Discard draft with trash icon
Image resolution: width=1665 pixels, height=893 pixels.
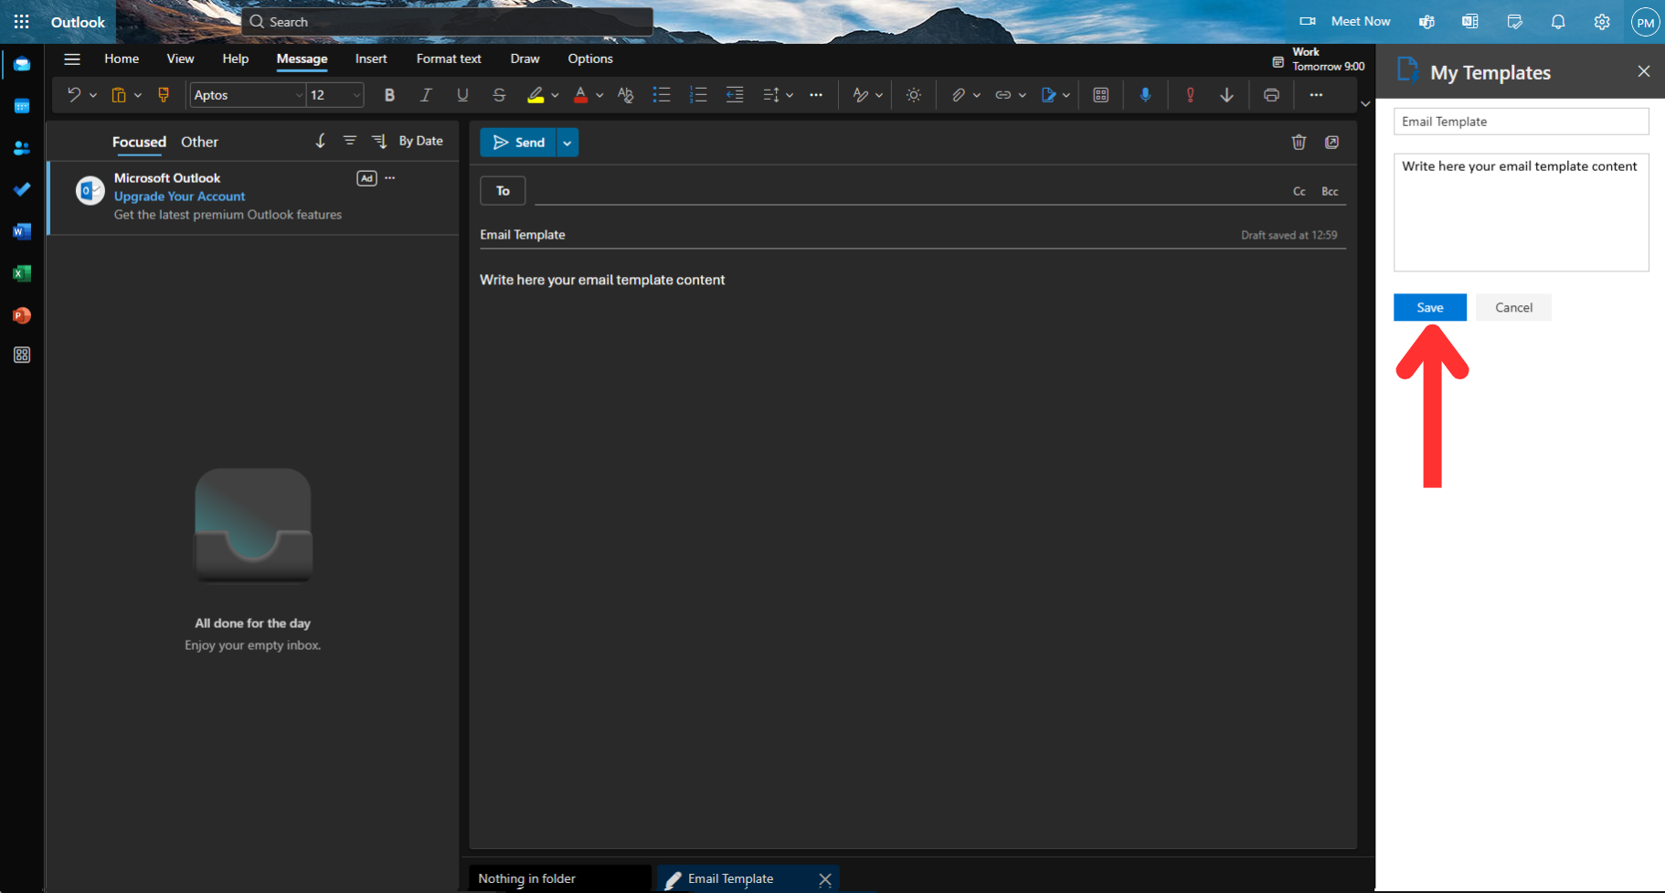tap(1299, 142)
